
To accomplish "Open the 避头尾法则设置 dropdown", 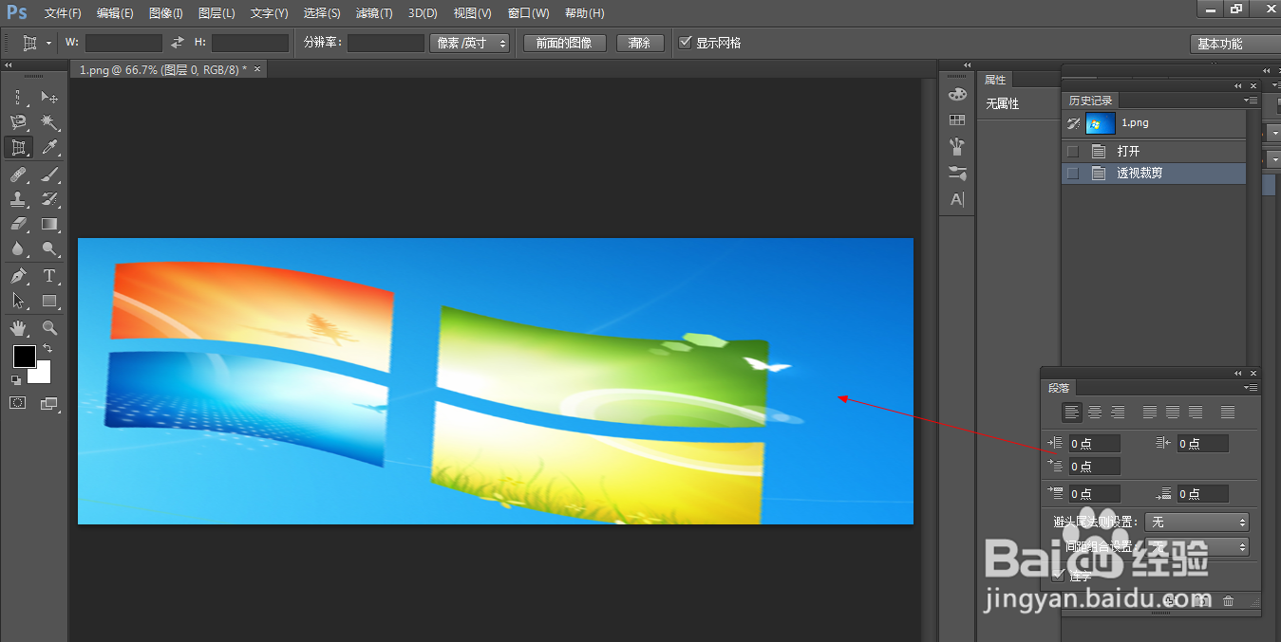I will pos(1197,522).
